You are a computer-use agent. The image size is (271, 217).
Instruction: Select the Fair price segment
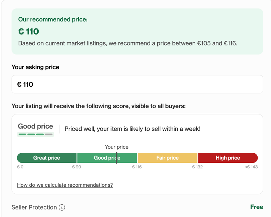168,158
